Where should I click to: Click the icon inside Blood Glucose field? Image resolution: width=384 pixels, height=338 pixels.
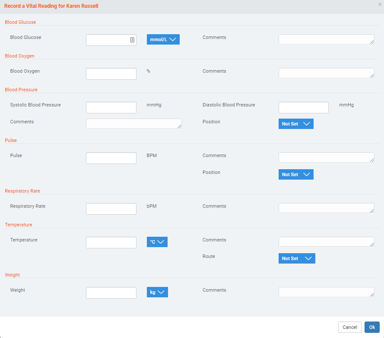[132, 40]
